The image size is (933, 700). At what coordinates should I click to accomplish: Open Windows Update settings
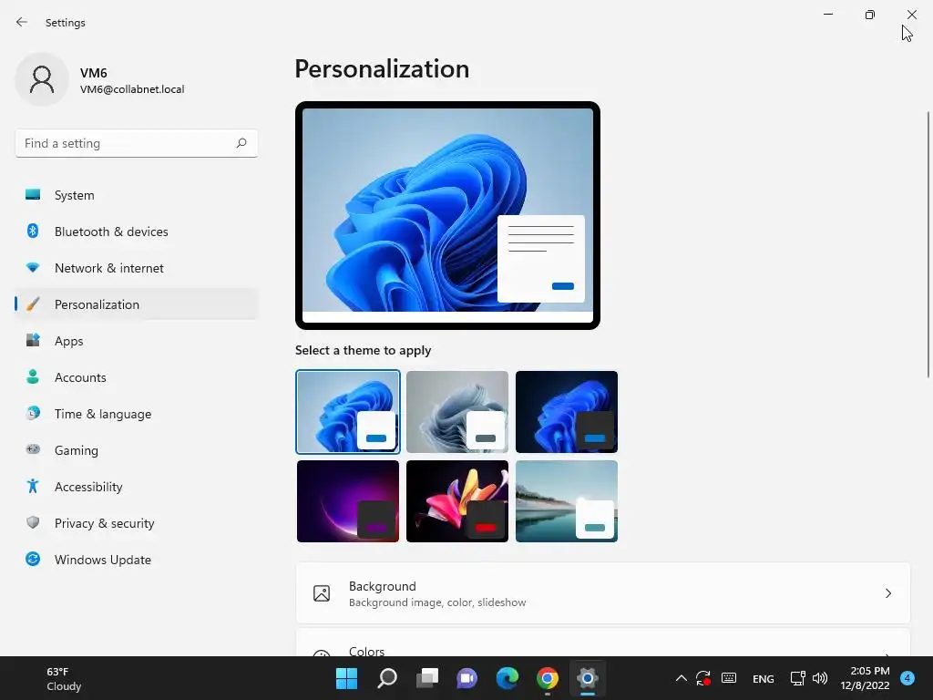click(137, 559)
